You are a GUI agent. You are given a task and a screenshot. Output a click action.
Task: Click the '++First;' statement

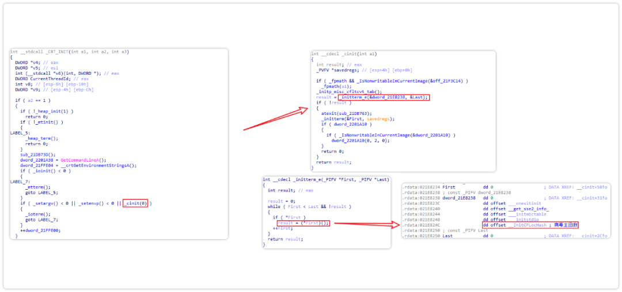[282, 228]
